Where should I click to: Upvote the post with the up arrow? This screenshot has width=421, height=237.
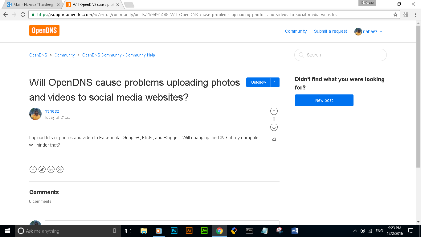pyautogui.click(x=274, y=111)
